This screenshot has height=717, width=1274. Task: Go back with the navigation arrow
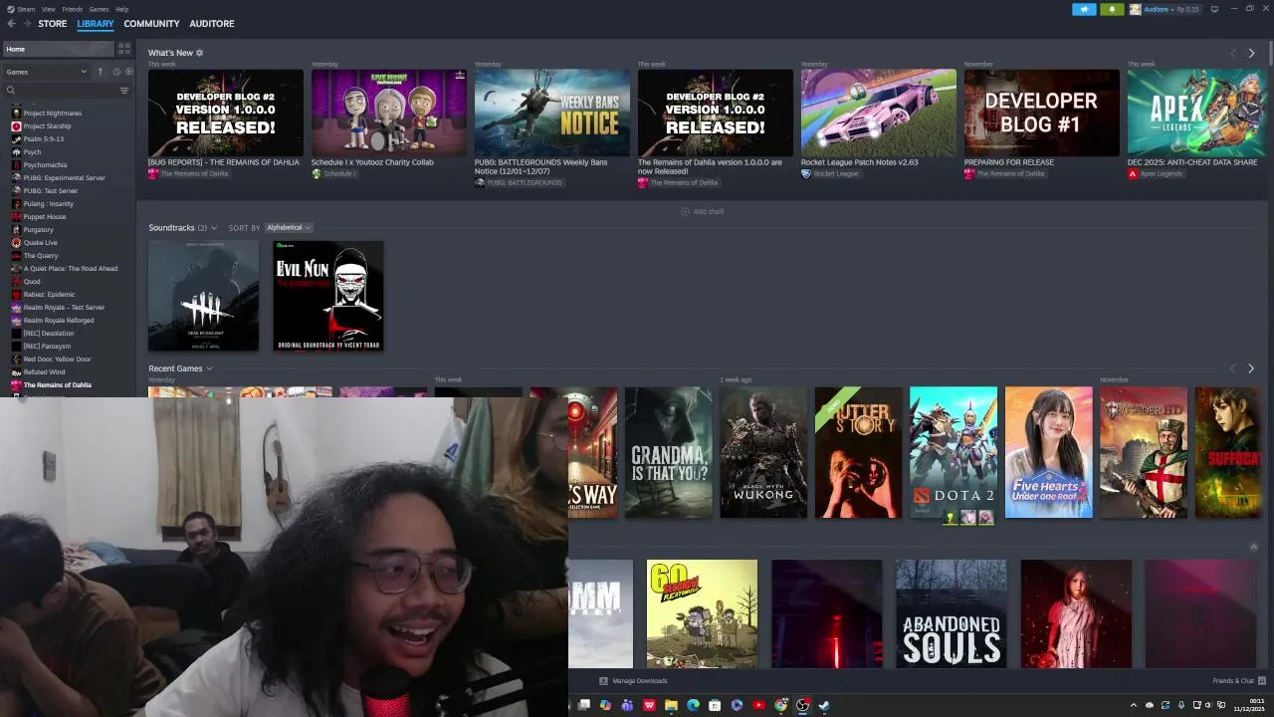tap(11, 24)
